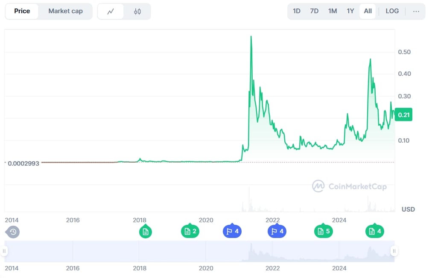Select the 1D time range
This screenshot has width=429, height=278.
pos(297,11)
